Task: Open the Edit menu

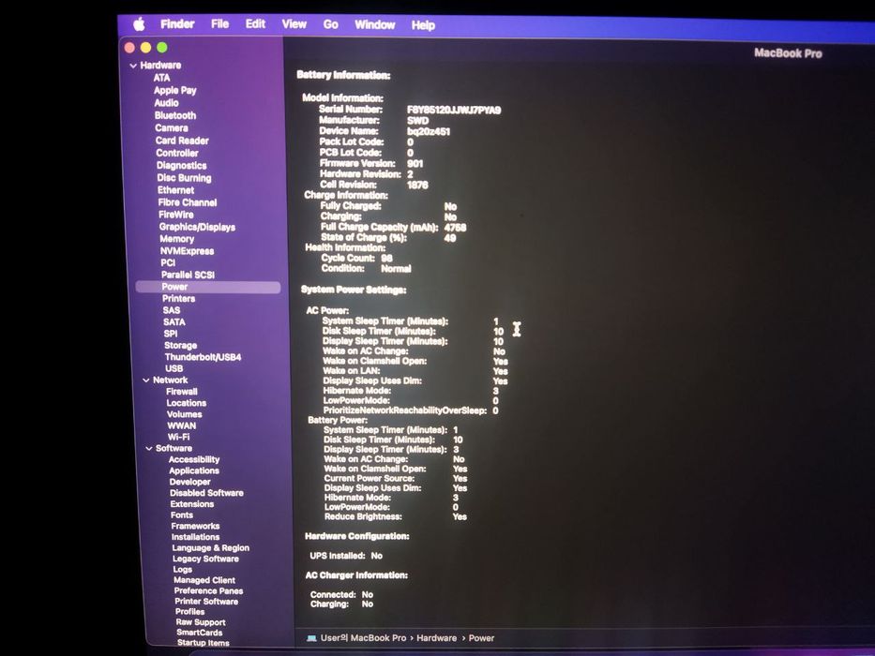Action: pos(255,24)
